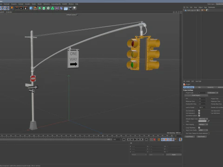Viewport: 223px width, 167px height.
Task: Open the Size mode dropdown beside Apply
Action: [x=156, y=154]
